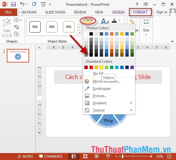Activate the Eyedropper fill tool
176x160 pixels.
(109, 89)
